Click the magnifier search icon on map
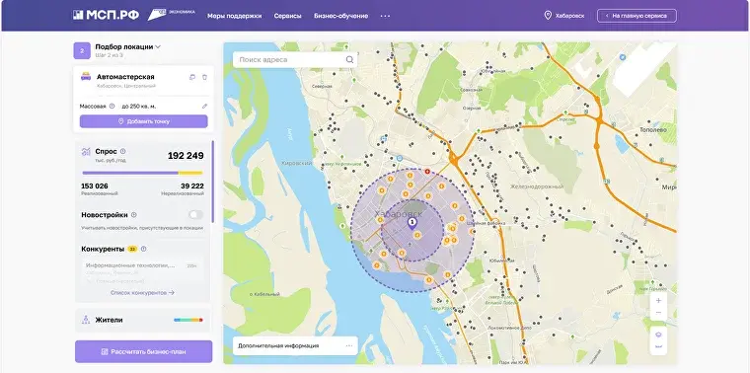Viewport: 750px width, 373px height. [x=349, y=60]
